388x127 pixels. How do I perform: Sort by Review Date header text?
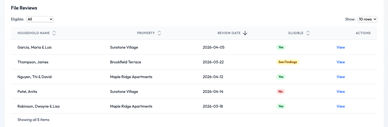pos(229,33)
